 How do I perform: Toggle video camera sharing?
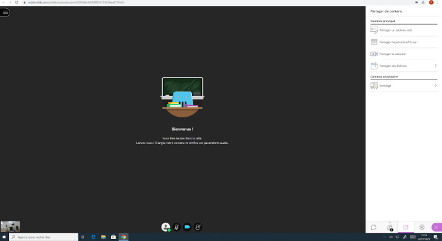[187, 227]
